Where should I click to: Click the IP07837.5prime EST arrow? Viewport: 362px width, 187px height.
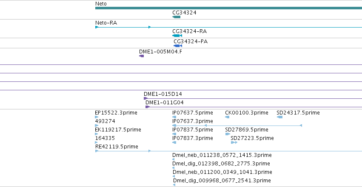(x=174, y=134)
